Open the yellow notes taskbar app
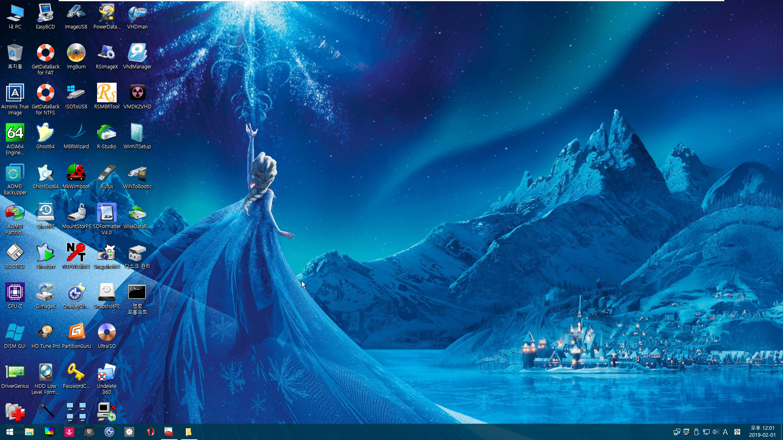 188,432
